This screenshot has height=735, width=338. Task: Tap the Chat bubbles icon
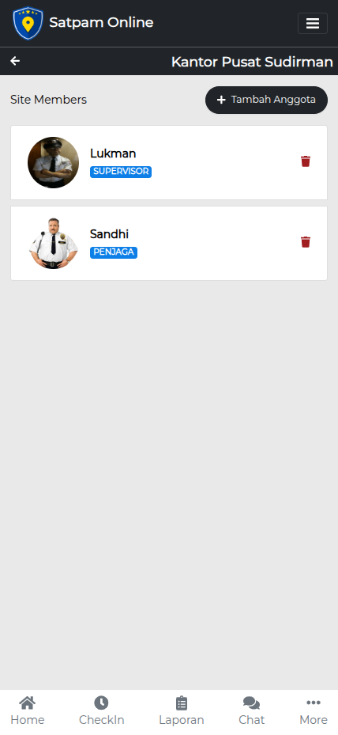coord(251,703)
